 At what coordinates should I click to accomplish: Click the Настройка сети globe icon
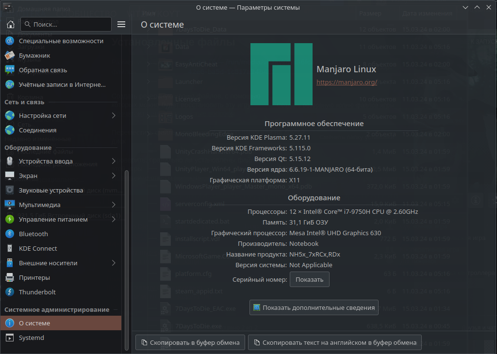tap(10, 115)
